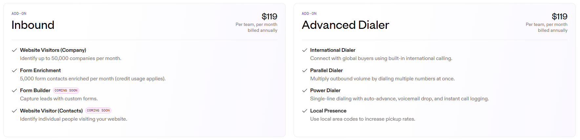Select the Inbound add-on heading
Screen dimensions: 580x140
[33, 25]
